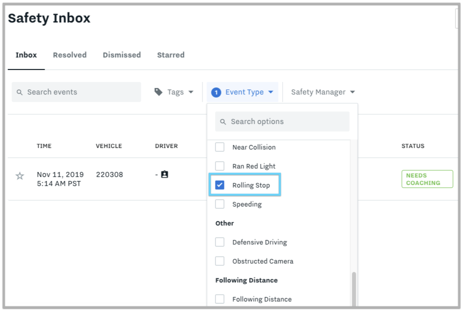Image resolution: width=463 pixels, height=311 pixels.
Task: Click the tag icon beside the Tags filter
Action: 159,91
